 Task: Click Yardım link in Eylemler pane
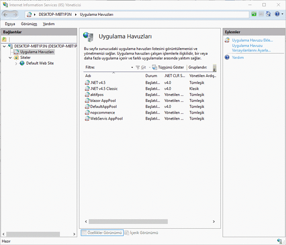point(238,58)
